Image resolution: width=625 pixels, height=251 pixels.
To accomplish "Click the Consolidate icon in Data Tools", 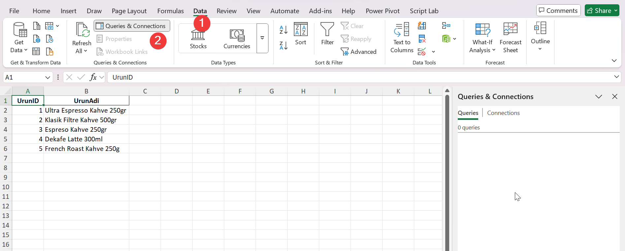I will 446,26.
